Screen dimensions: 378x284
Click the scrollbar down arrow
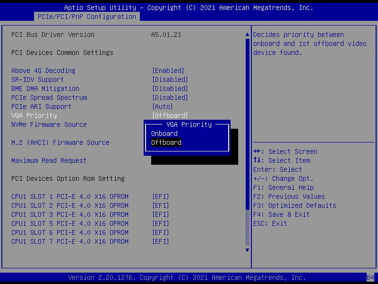tap(247, 250)
